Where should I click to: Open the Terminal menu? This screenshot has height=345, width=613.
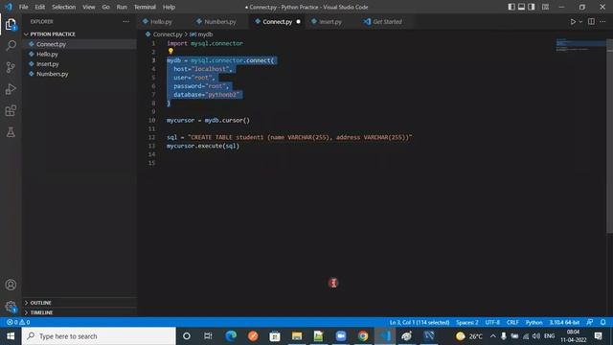point(145,7)
